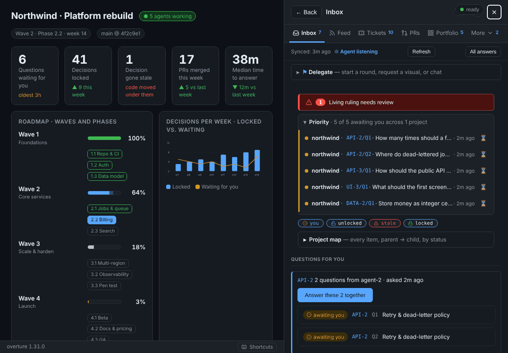508x353 pixels.
Task: Click the main @ 4f2c9e1 commit chip
Action: coord(121,34)
